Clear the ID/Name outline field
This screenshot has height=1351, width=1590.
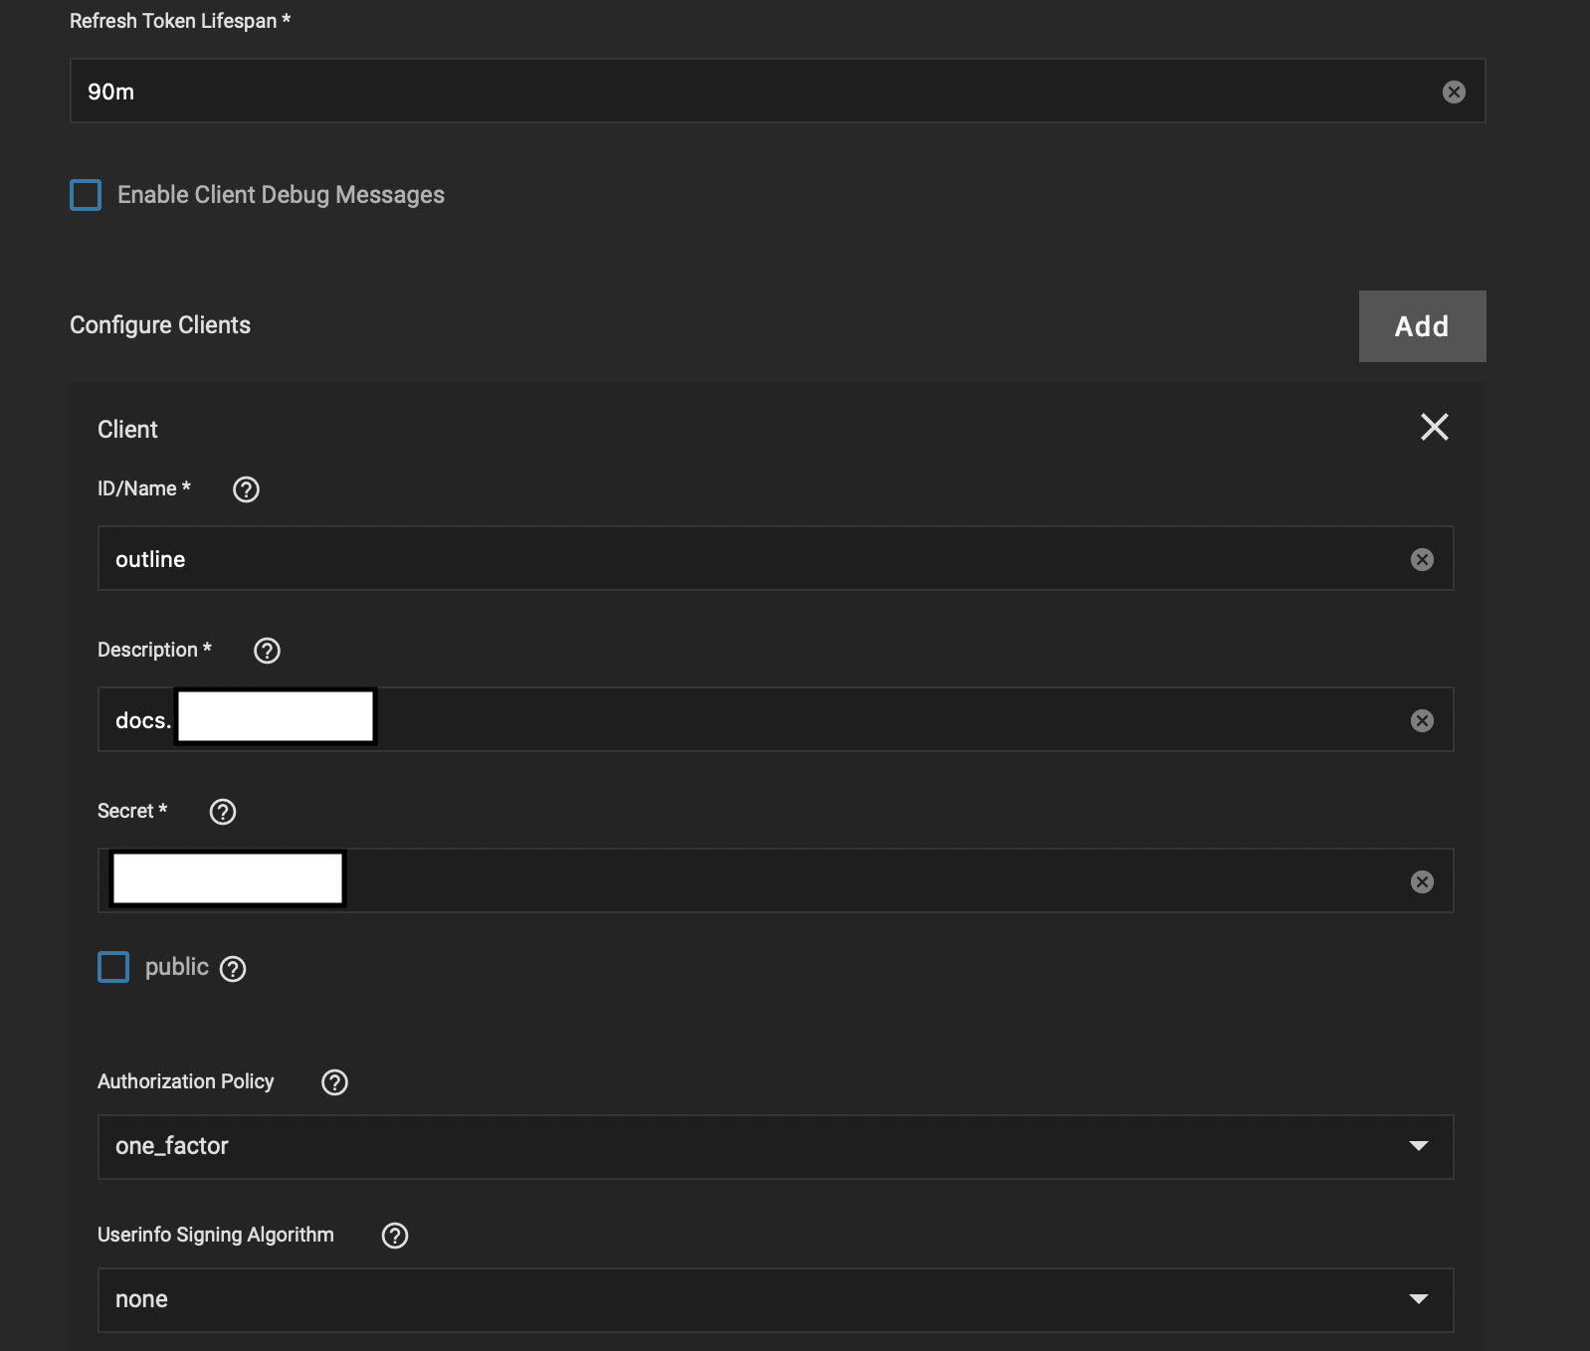(x=1422, y=559)
